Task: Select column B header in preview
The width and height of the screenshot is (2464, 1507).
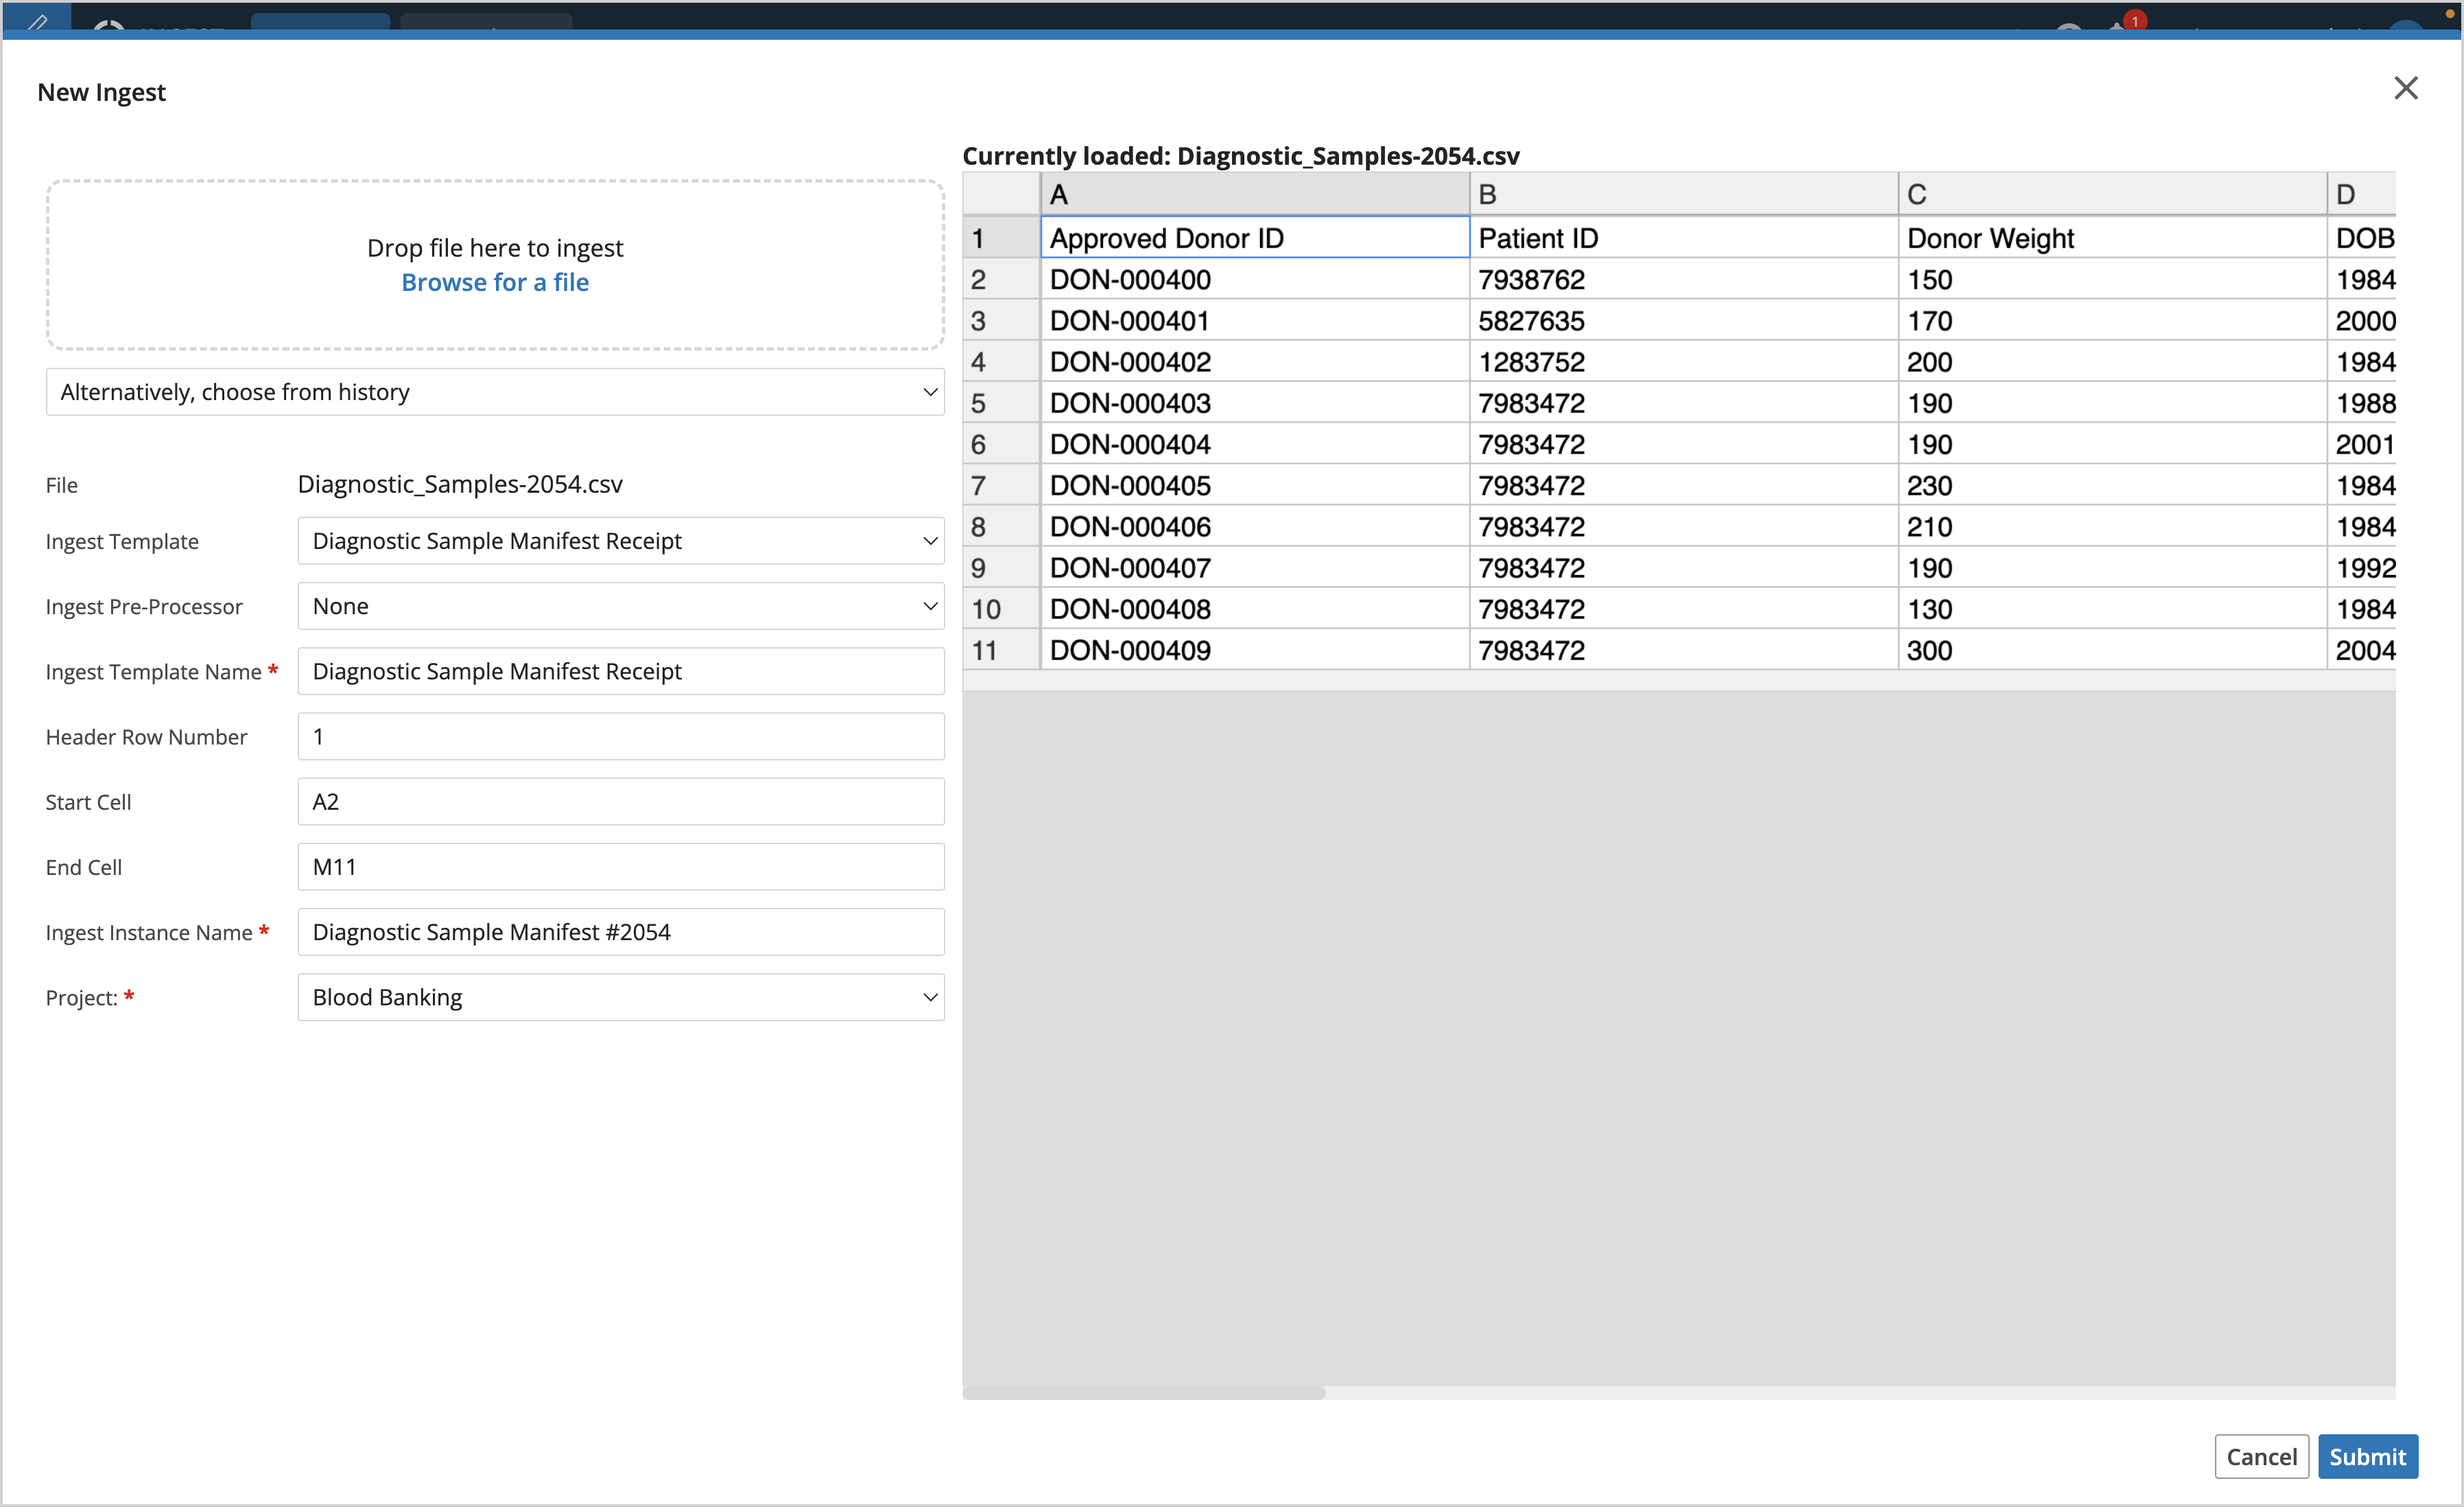Action: [x=1684, y=194]
